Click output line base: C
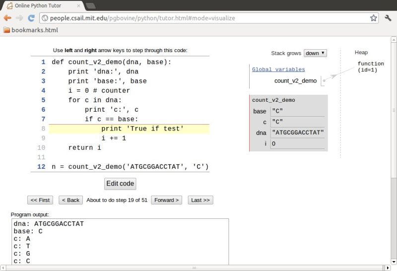Image resolution: width=397 pixels, height=271 pixels. pyautogui.click(x=28, y=231)
